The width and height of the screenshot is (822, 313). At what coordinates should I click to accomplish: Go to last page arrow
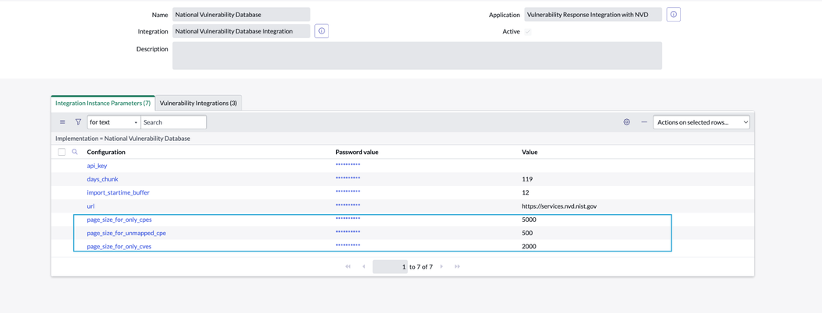click(x=457, y=266)
